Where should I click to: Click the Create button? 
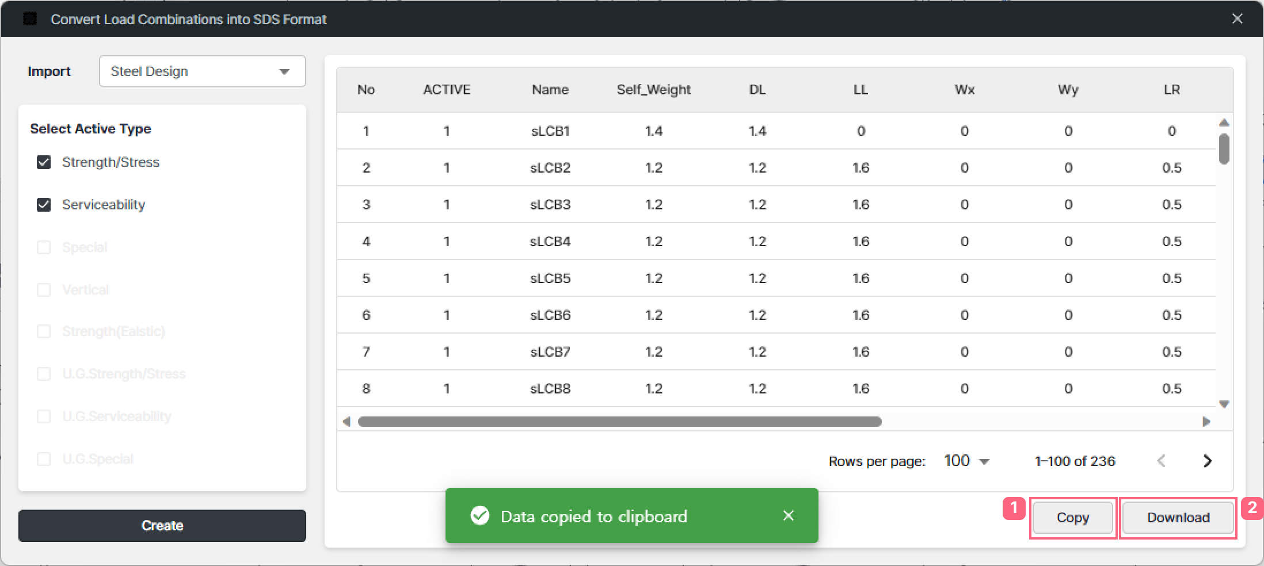[162, 525]
